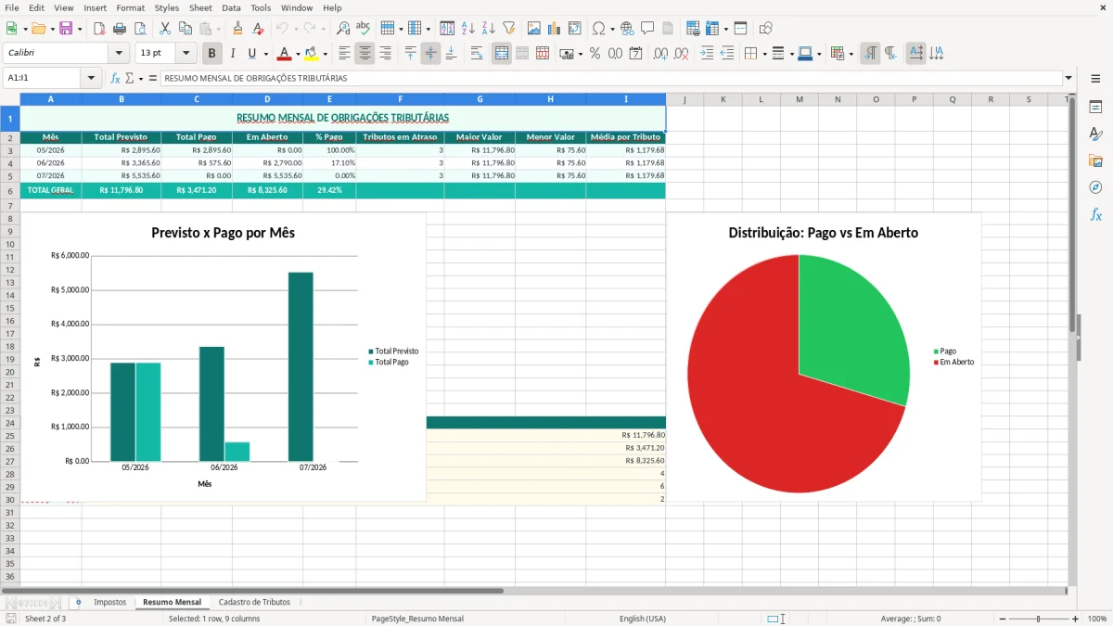This screenshot has height=626, width=1113.
Task: Click Sort Ascending icon
Action: coord(467,29)
